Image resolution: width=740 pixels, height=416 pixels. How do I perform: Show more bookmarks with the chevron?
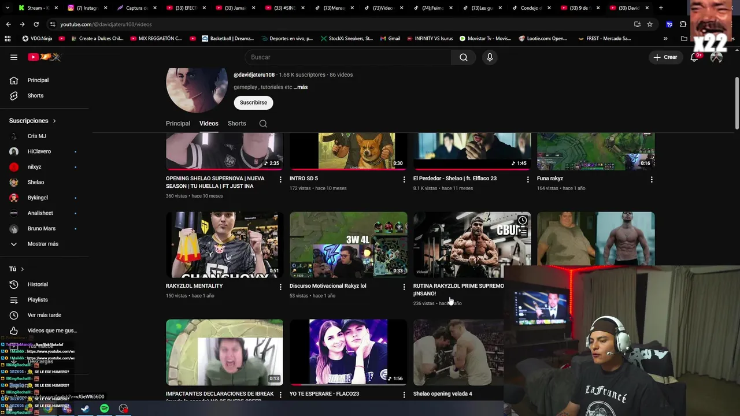point(665,39)
